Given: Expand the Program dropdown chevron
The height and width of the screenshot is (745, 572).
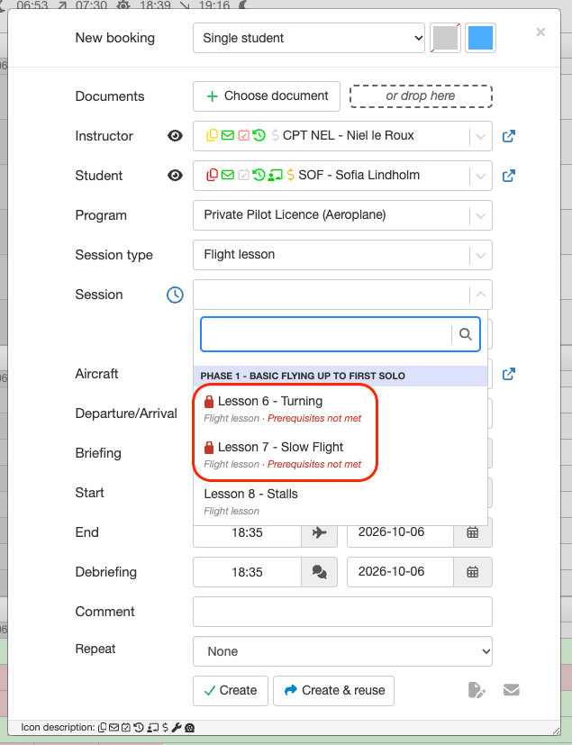Looking at the screenshot, I should pyautogui.click(x=480, y=215).
